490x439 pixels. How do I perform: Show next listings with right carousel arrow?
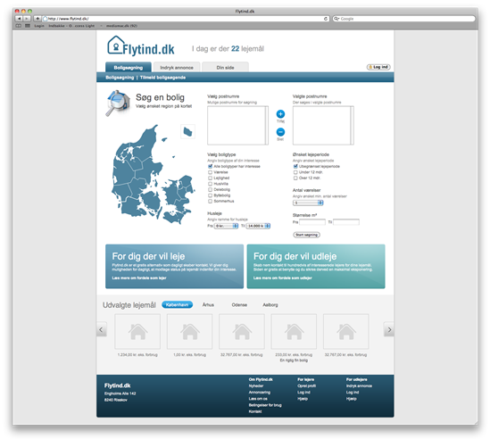[x=389, y=329]
